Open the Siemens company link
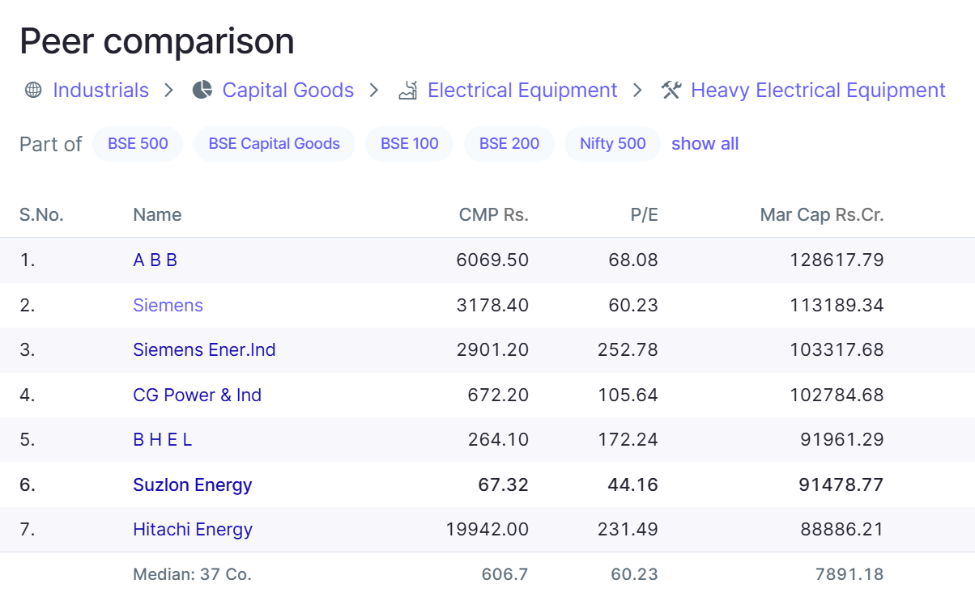 tap(168, 306)
